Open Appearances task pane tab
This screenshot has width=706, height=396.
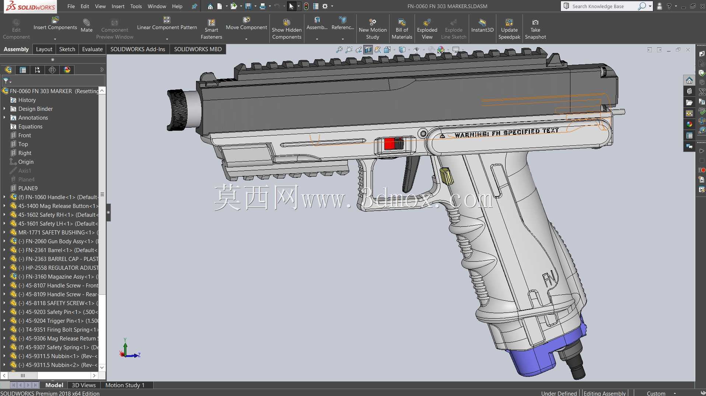689,125
